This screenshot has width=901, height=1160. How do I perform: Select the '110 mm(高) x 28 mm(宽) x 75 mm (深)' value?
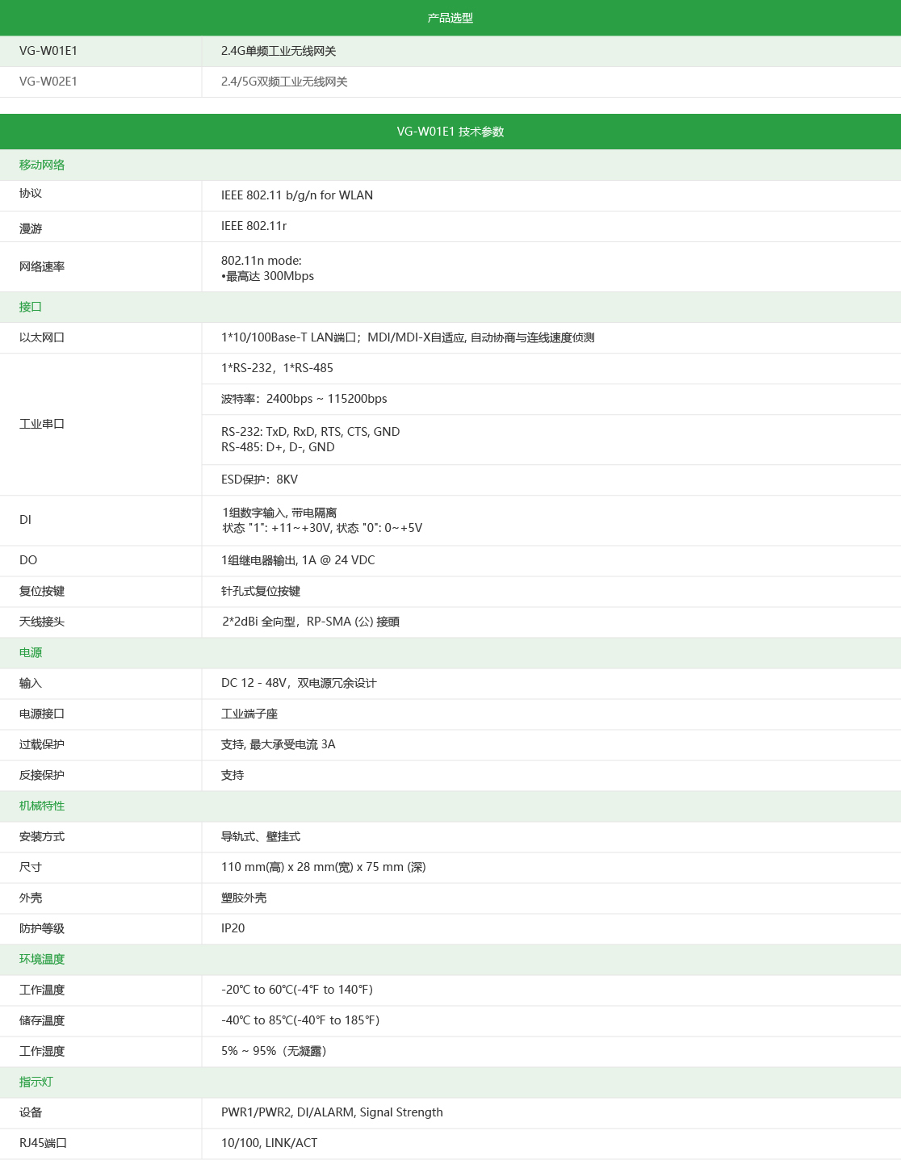coord(324,867)
